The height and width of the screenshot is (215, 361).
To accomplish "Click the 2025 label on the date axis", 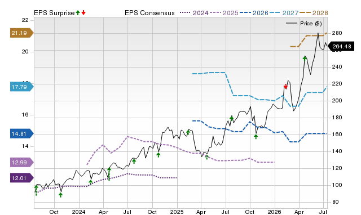I will 177,212.
